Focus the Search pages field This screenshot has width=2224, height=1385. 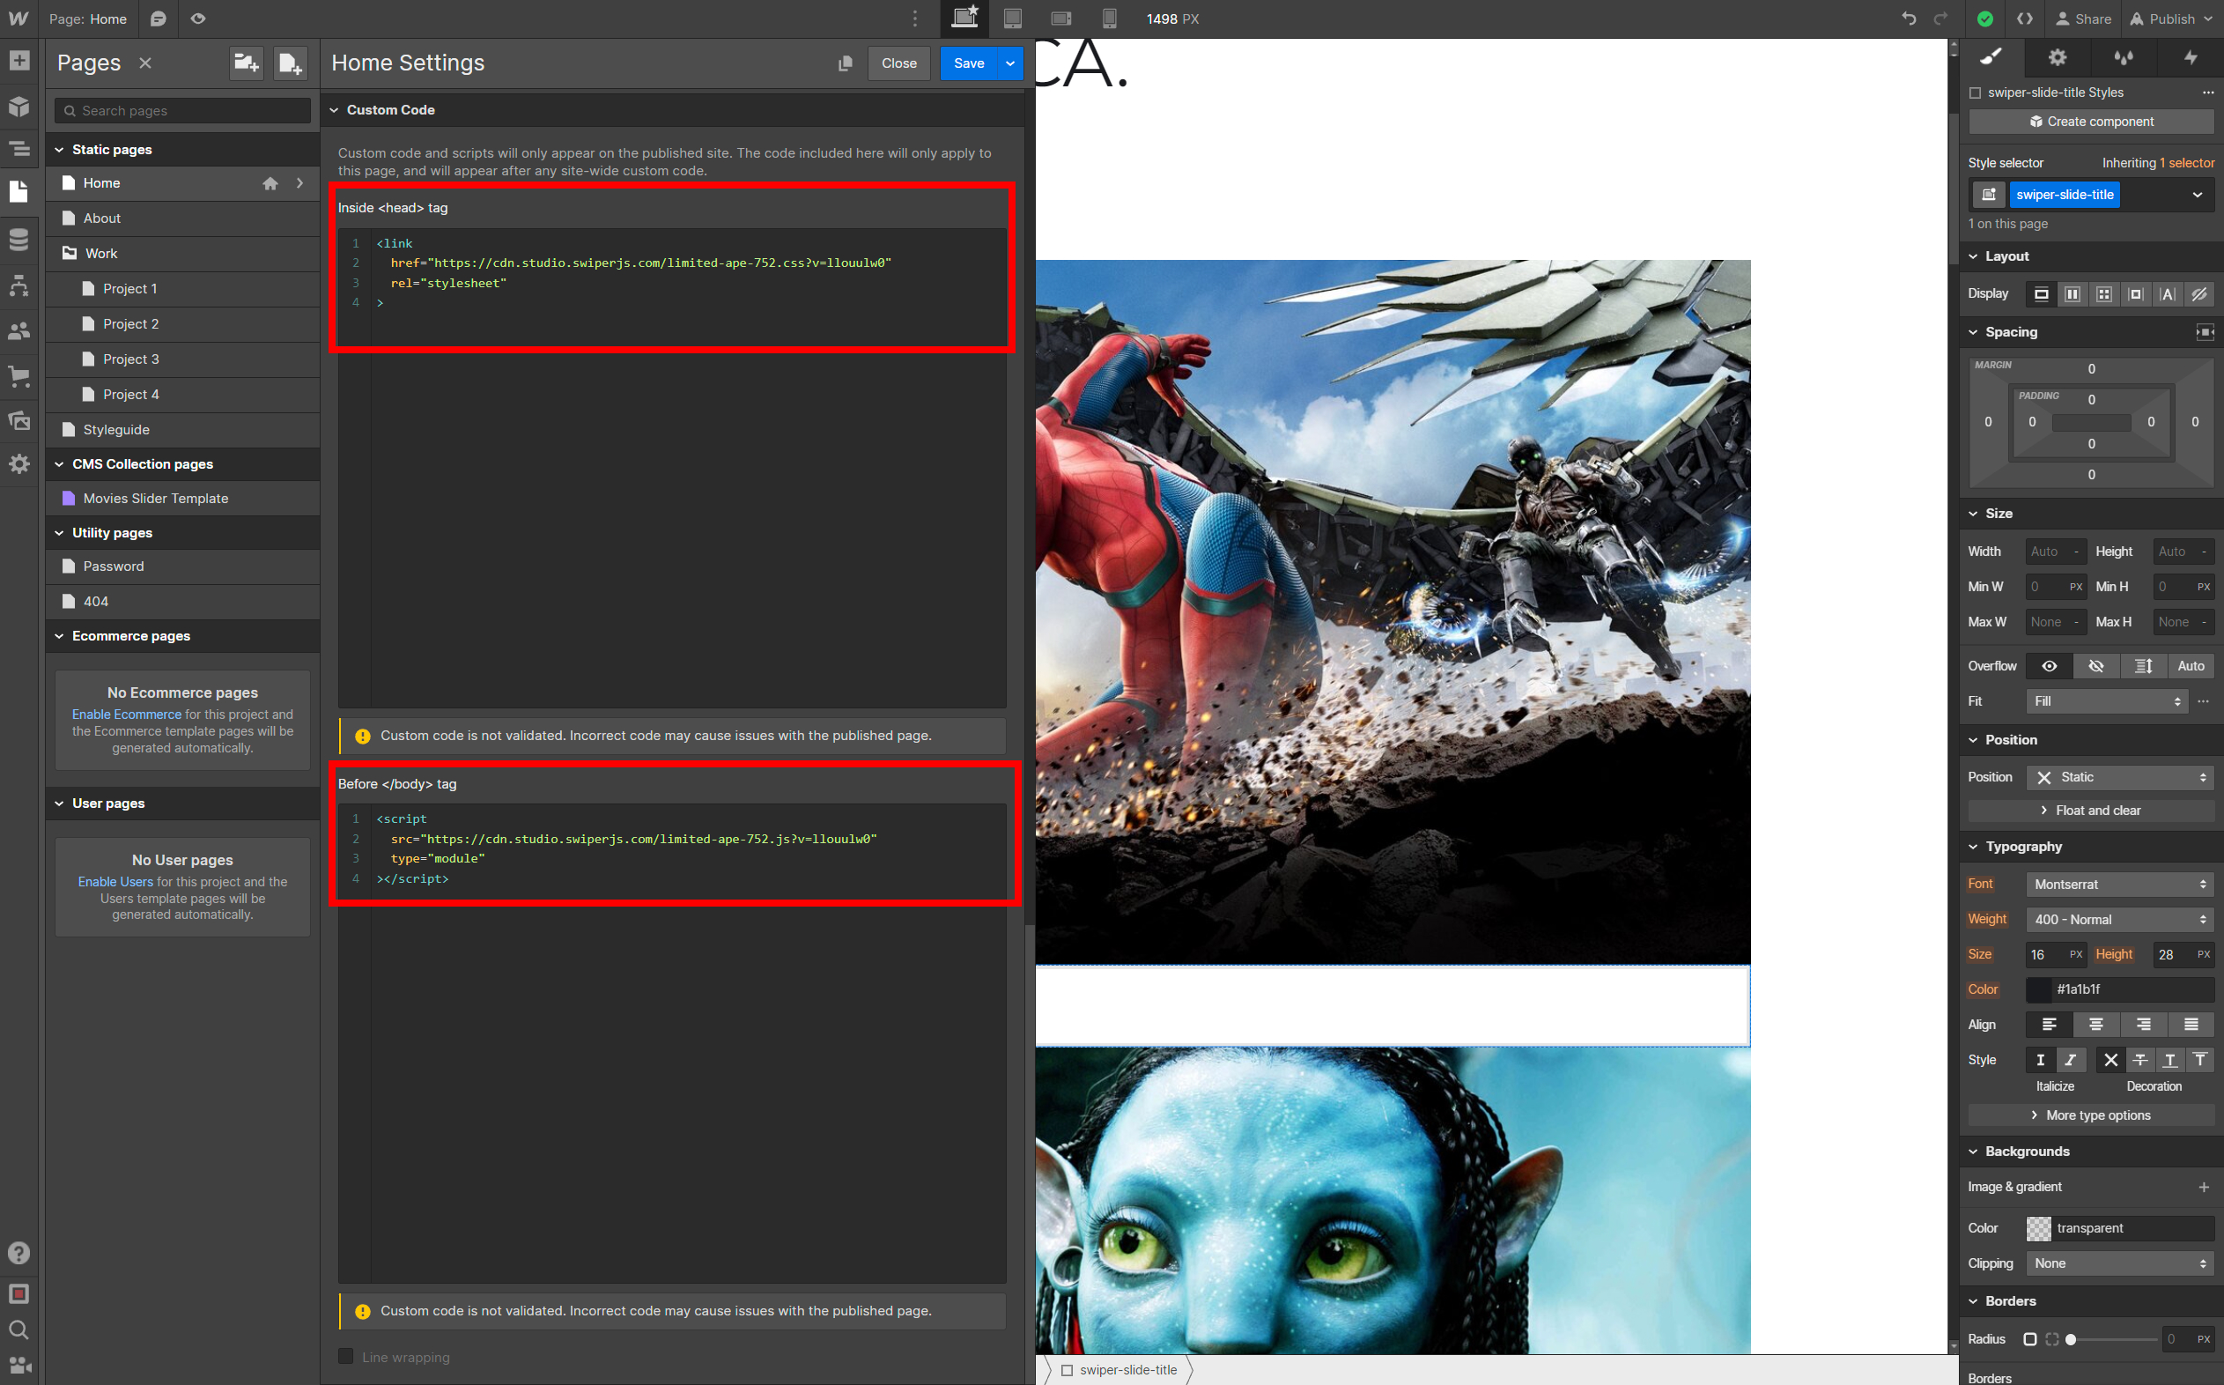[182, 111]
